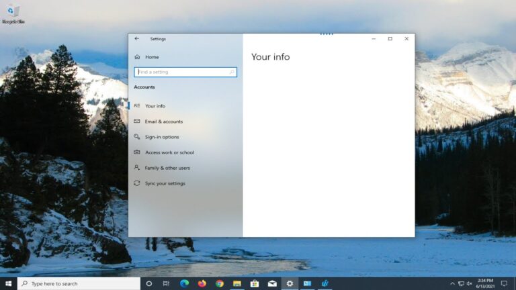The image size is (516, 290).
Task: Open the notification action center
Action: coord(504,283)
